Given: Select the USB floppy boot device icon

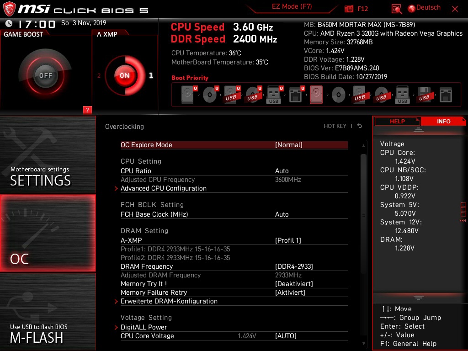Looking at the screenshot, I should click(425, 95).
